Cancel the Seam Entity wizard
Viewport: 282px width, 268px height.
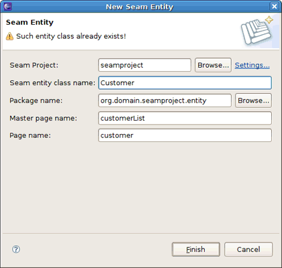point(248,249)
